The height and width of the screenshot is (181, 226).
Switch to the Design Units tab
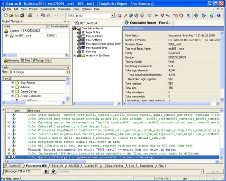[x=42, y=60]
